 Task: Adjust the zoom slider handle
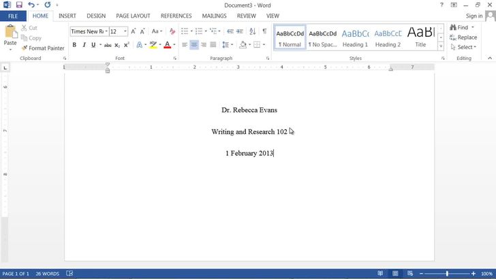pyautogui.click(x=447, y=274)
